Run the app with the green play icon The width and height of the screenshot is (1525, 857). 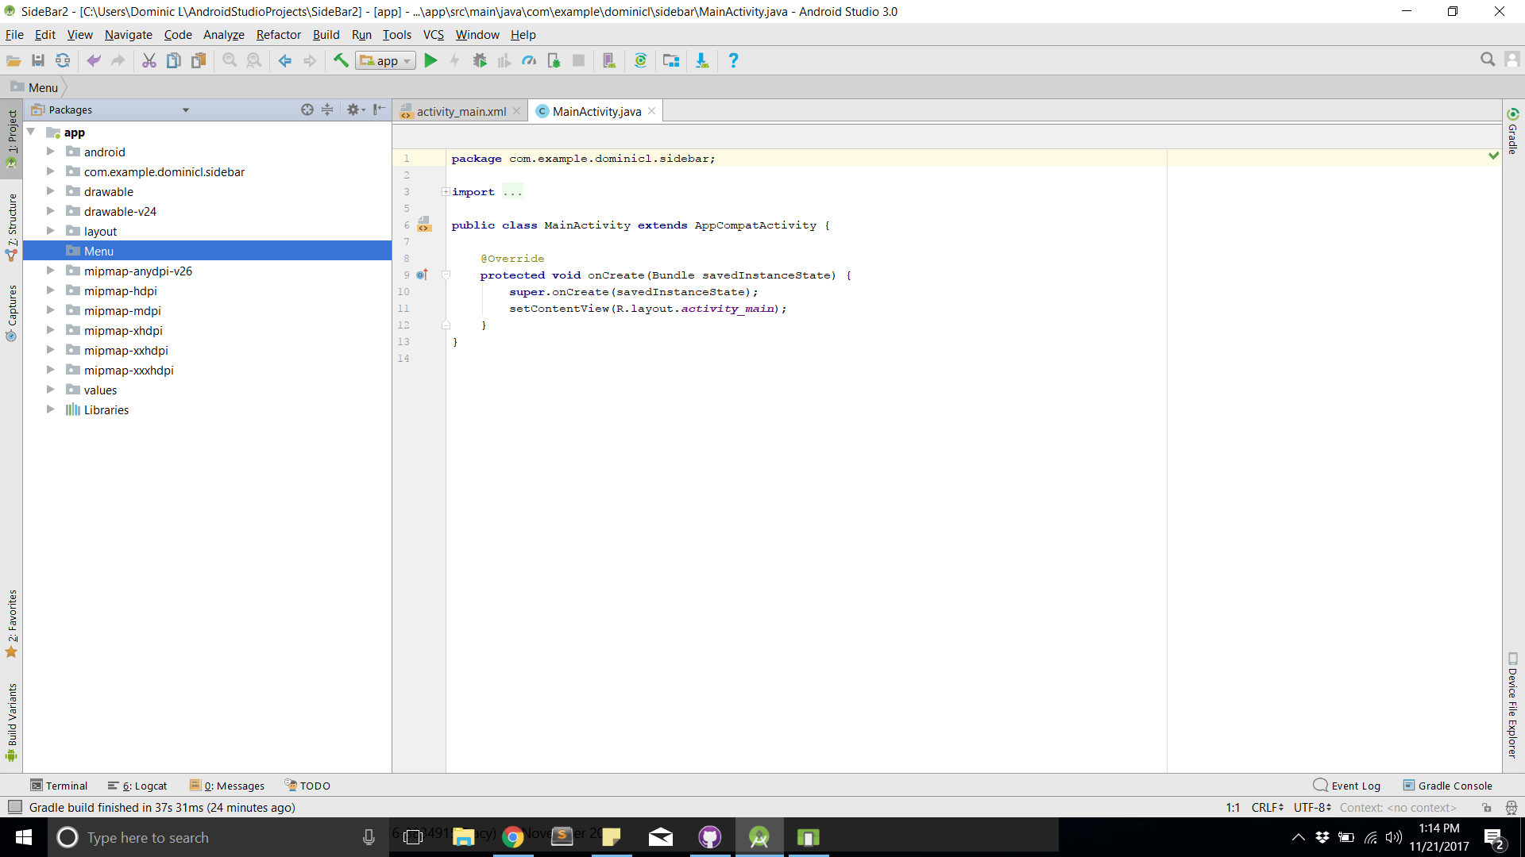(430, 60)
